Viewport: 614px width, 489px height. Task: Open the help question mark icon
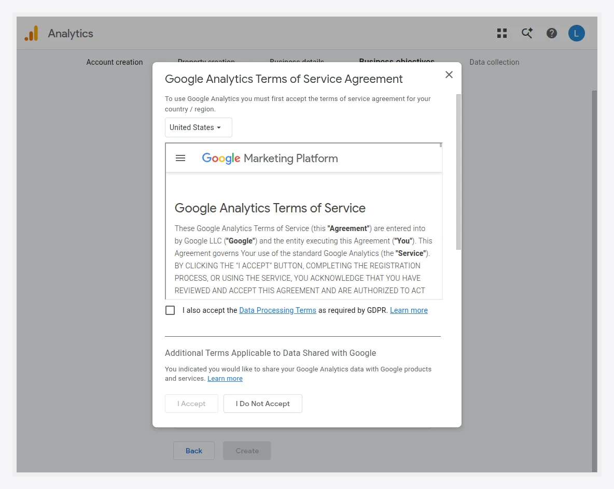click(x=551, y=33)
